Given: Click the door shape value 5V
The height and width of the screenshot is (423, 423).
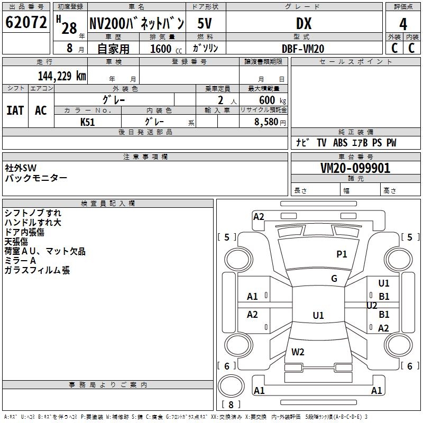Looking at the screenshot, I should 205,23.
